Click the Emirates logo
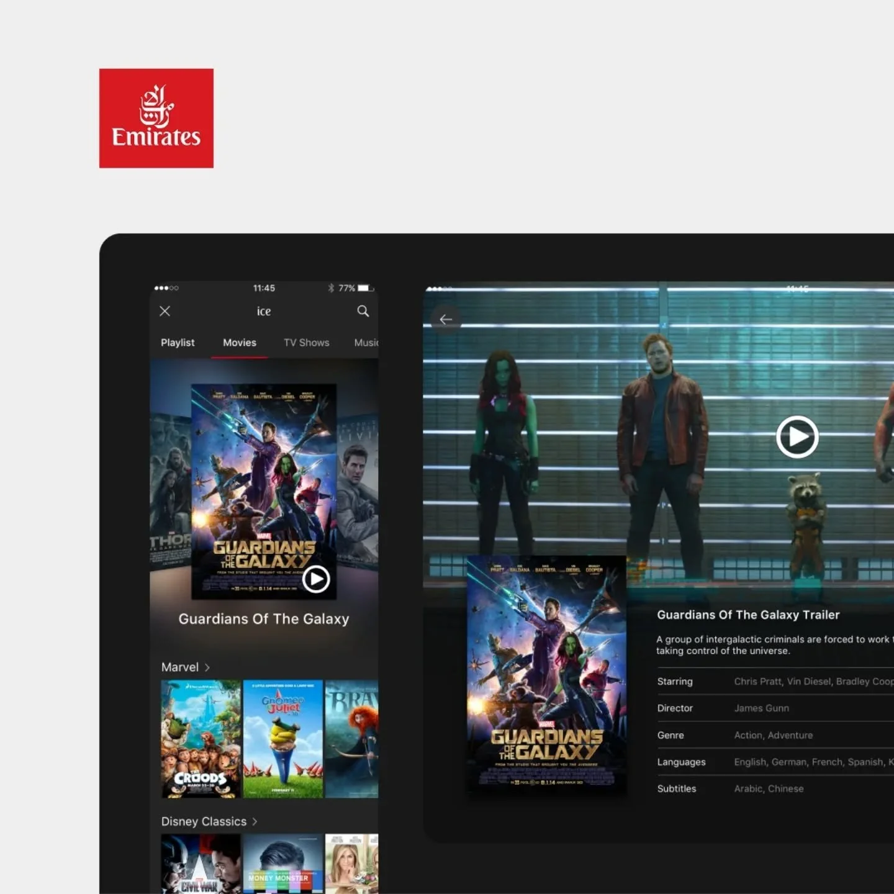The height and width of the screenshot is (894, 894). (x=156, y=118)
